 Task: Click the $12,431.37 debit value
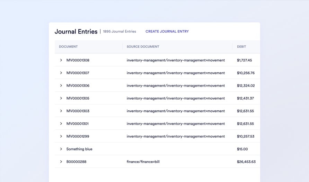245,98
